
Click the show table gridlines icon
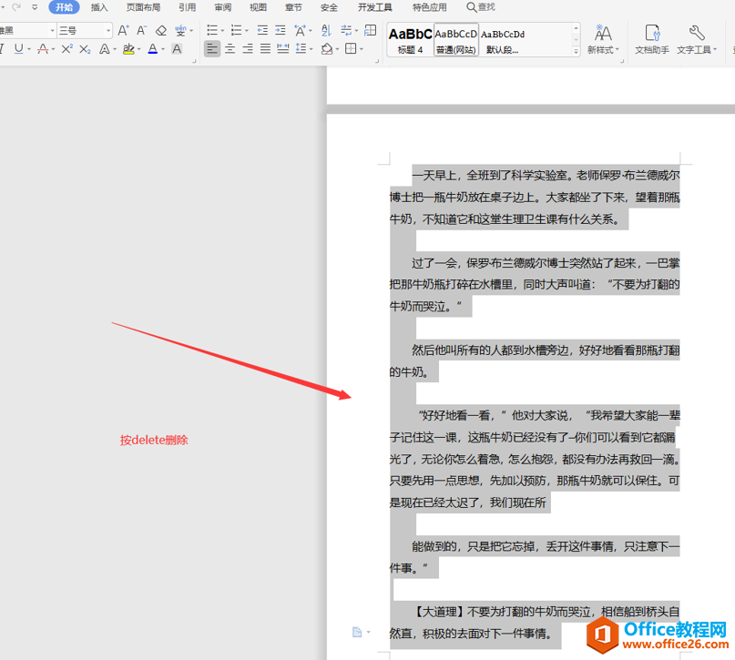tap(371, 31)
